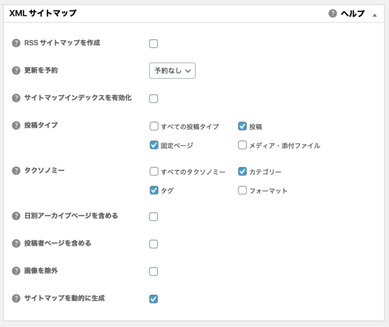The height and width of the screenshot is (327, 389).
Task: Collapse the XML サイトマップ panel arrow
Action: tap(375, 14)
